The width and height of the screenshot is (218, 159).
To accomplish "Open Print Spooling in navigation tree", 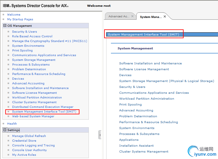I will tap(22, 51).
